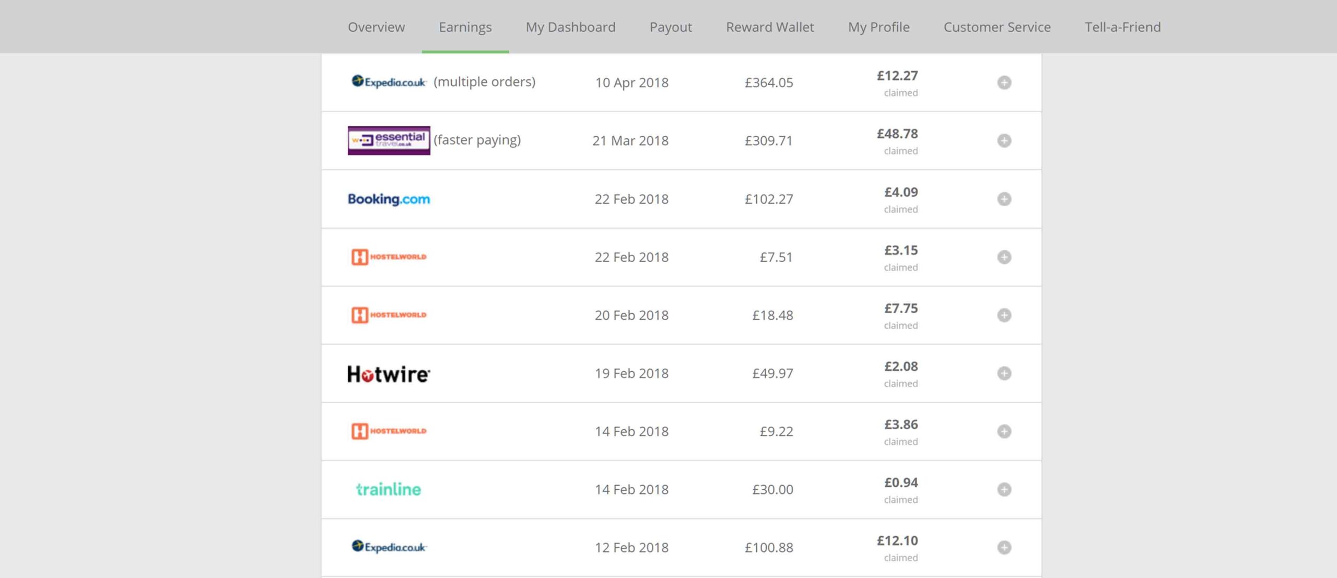1337x578 pixels.
Task: Click the '(multiple orders)' label
Action: click(x=485, y=82)
